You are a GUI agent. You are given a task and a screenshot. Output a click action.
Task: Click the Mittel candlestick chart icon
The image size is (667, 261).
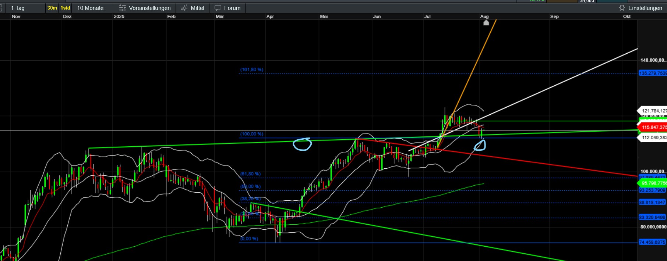[x=184, y=8]
